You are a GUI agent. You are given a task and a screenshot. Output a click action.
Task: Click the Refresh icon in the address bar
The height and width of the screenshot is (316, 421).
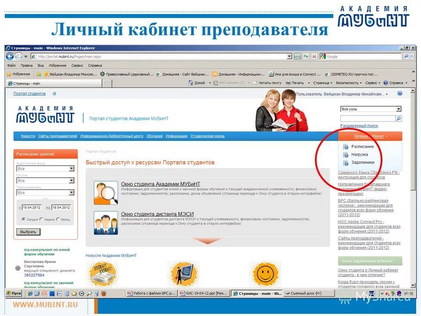306,56
